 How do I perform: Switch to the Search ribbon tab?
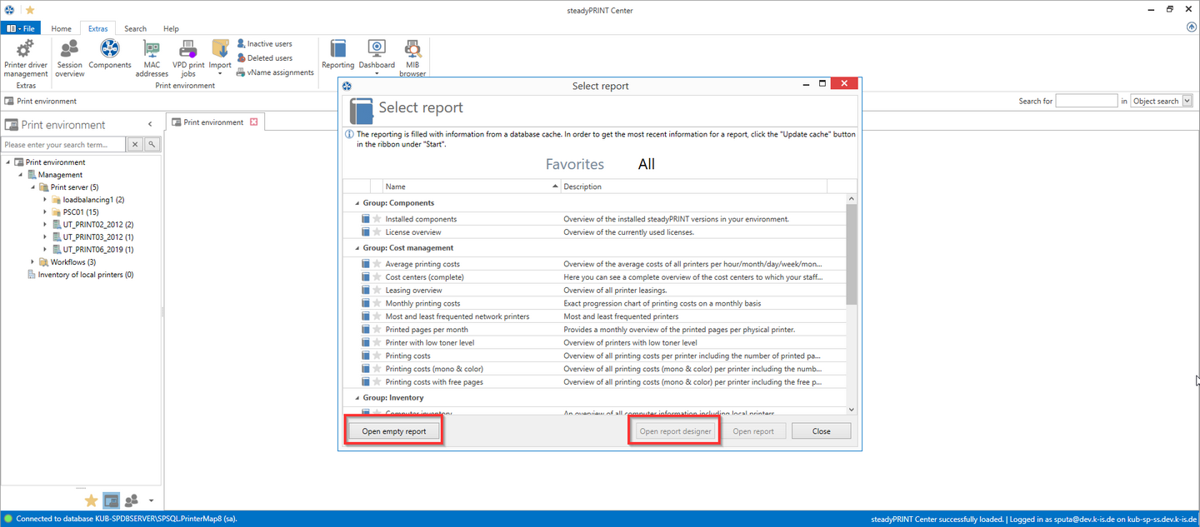[x=135, y=28]
